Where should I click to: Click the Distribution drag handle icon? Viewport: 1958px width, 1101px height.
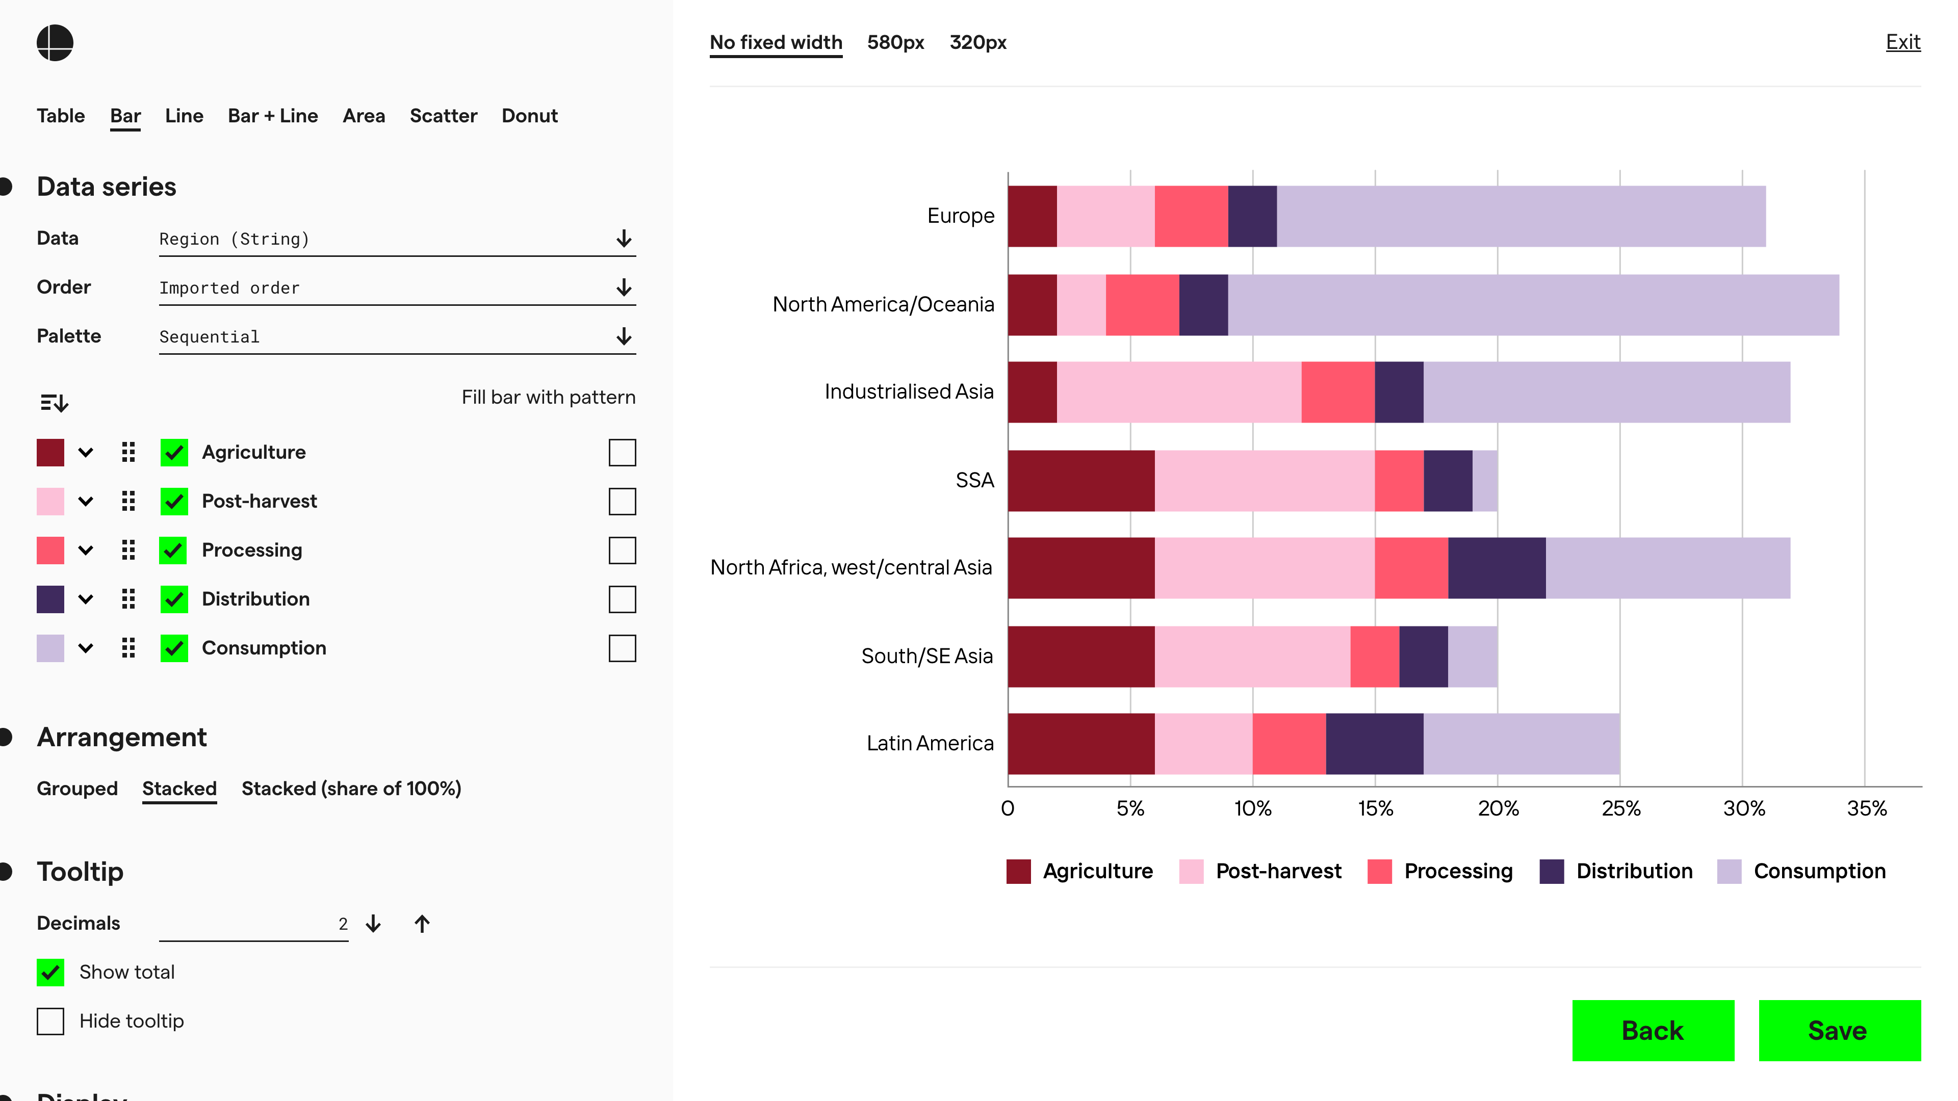point(128,599)
